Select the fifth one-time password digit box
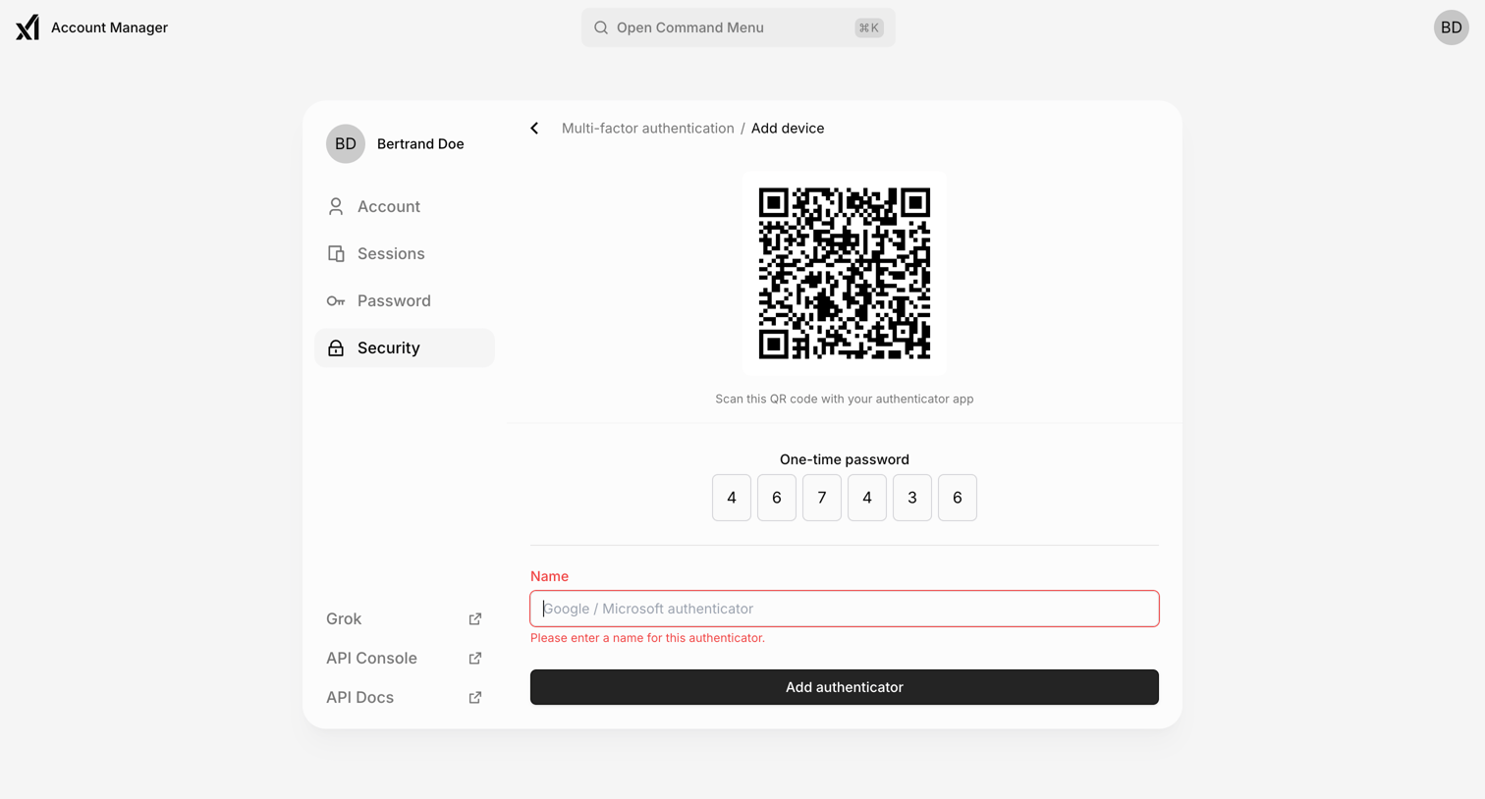1485x799 pixels. (912, 498)
